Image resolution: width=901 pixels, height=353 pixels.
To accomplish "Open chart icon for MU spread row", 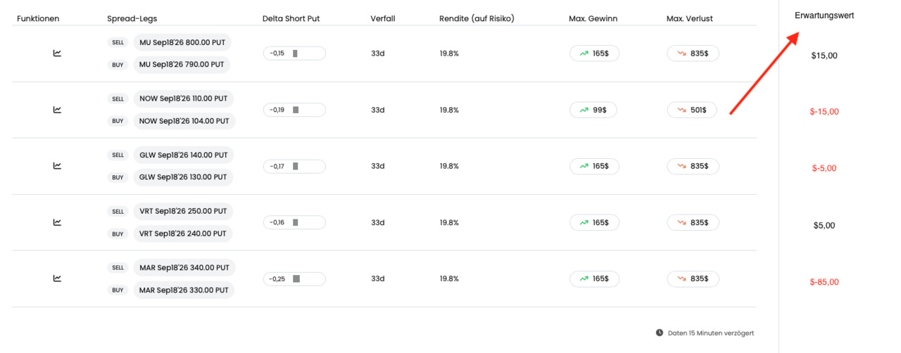I will 57,53.
